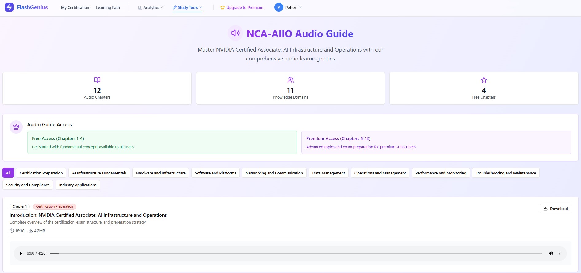Filter by Security and Compliance
581x273 pixels.
[28, 185]
